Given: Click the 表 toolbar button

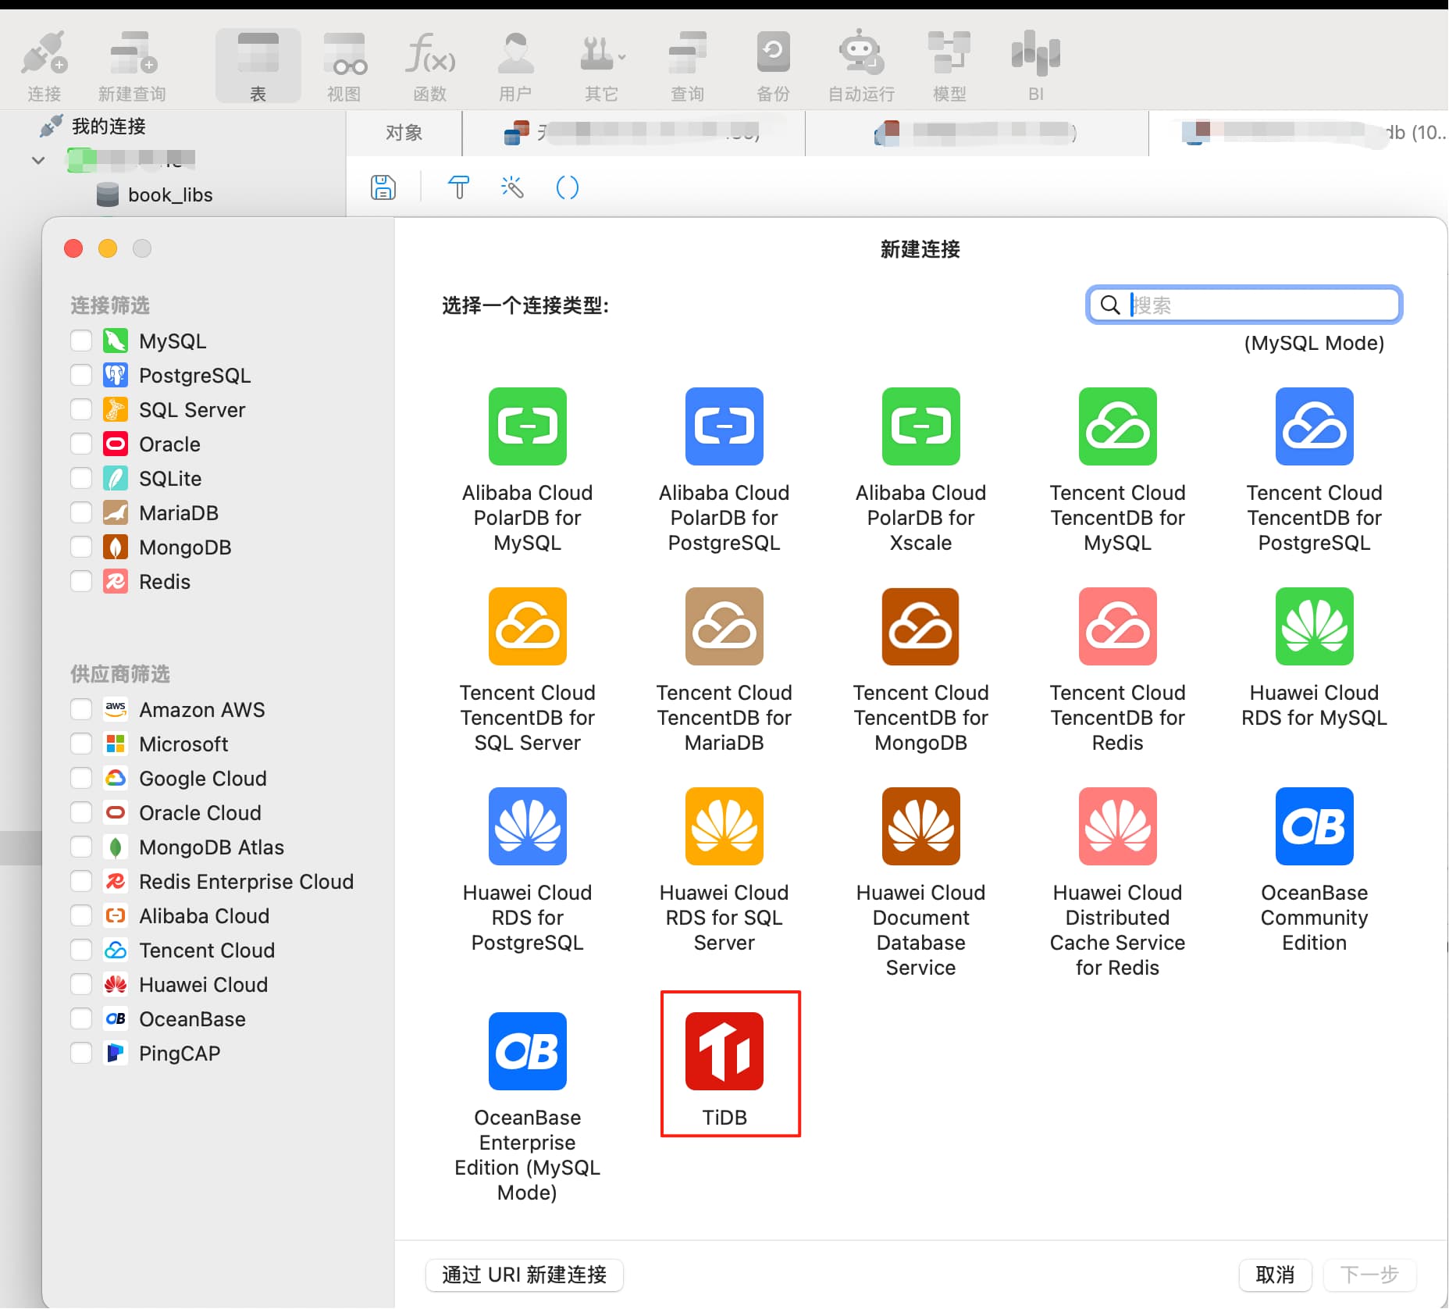Looking at the screenshot, I should pyautogui.click(x=258, y=66).
